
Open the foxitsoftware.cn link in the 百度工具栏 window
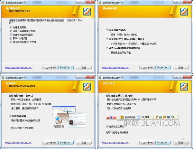pyautogui.click(x=116, y=143)
